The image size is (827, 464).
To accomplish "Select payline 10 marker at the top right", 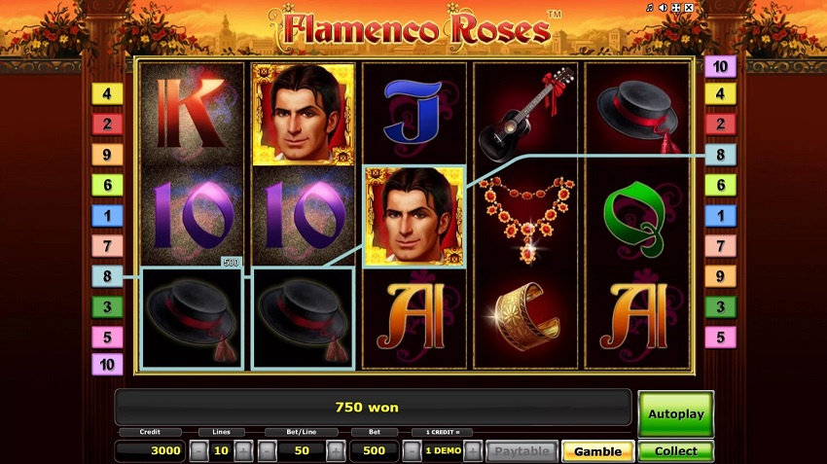I will click(x=720, y=66).
